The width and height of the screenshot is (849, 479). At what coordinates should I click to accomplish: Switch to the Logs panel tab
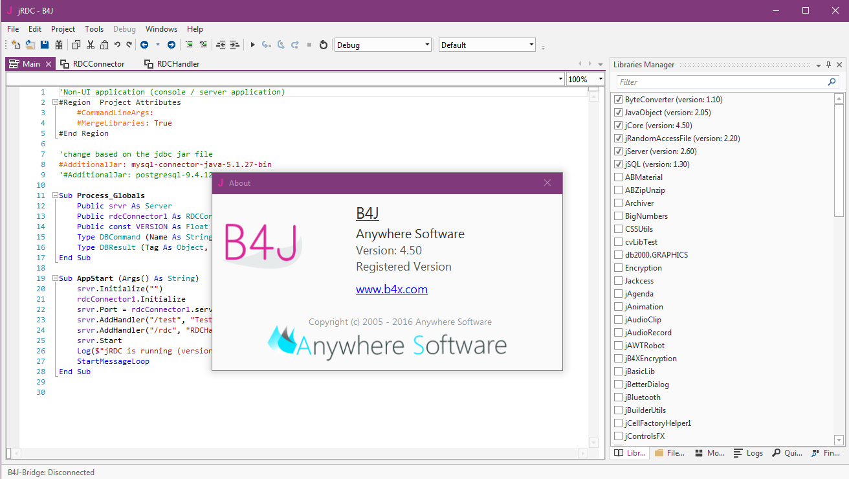pos(749,453)
